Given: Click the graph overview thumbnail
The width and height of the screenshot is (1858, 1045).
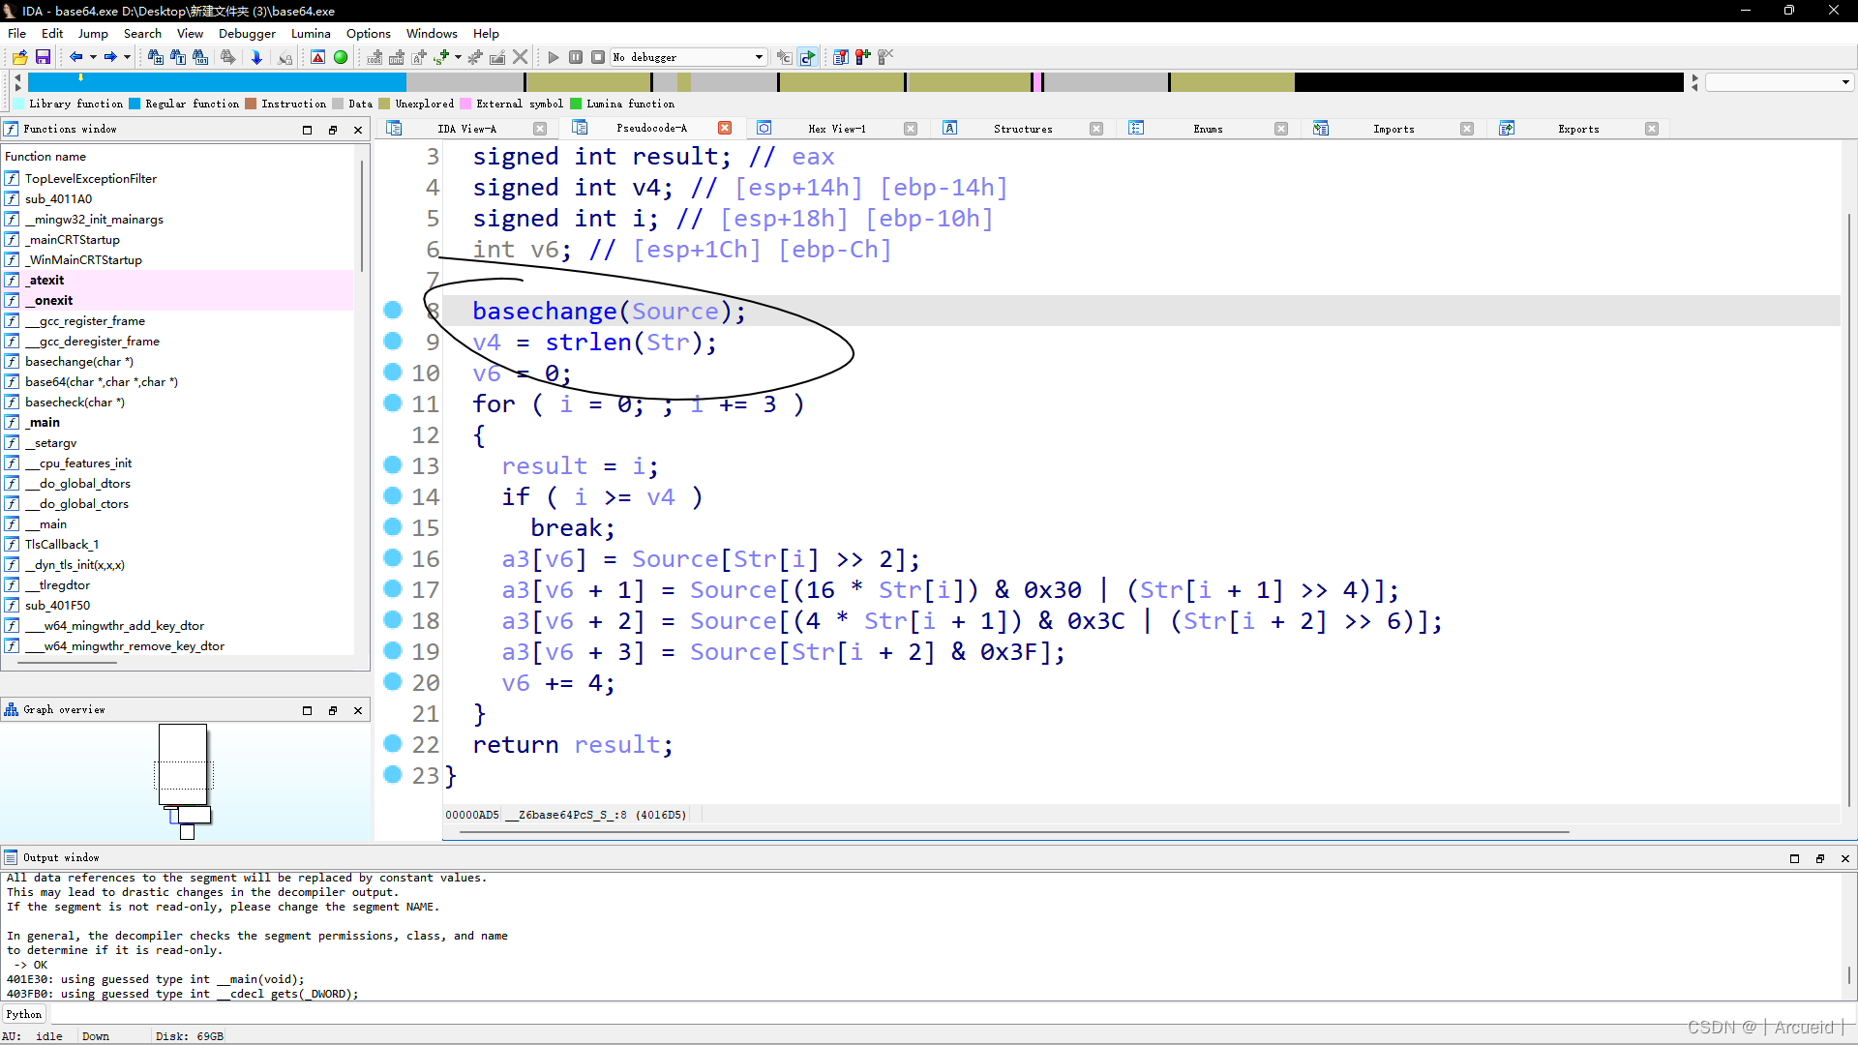Looking at the screenshot, I should pyautogui.click(x=184, y=781).
